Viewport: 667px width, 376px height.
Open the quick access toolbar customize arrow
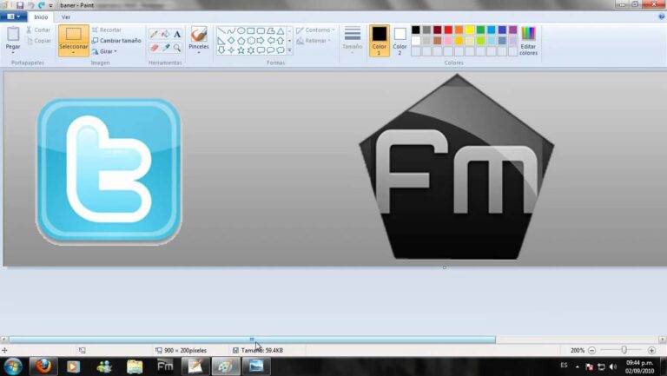[x=50, y=5]
